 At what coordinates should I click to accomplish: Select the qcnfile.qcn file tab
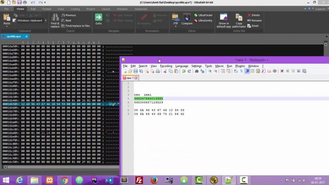pyautogui.click(x=14, y=36)
